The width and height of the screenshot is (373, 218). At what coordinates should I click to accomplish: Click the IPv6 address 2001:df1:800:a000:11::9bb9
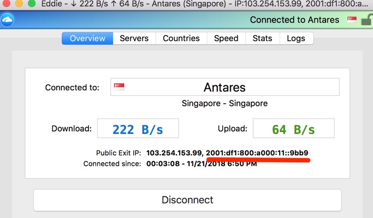tap(257, 153)
